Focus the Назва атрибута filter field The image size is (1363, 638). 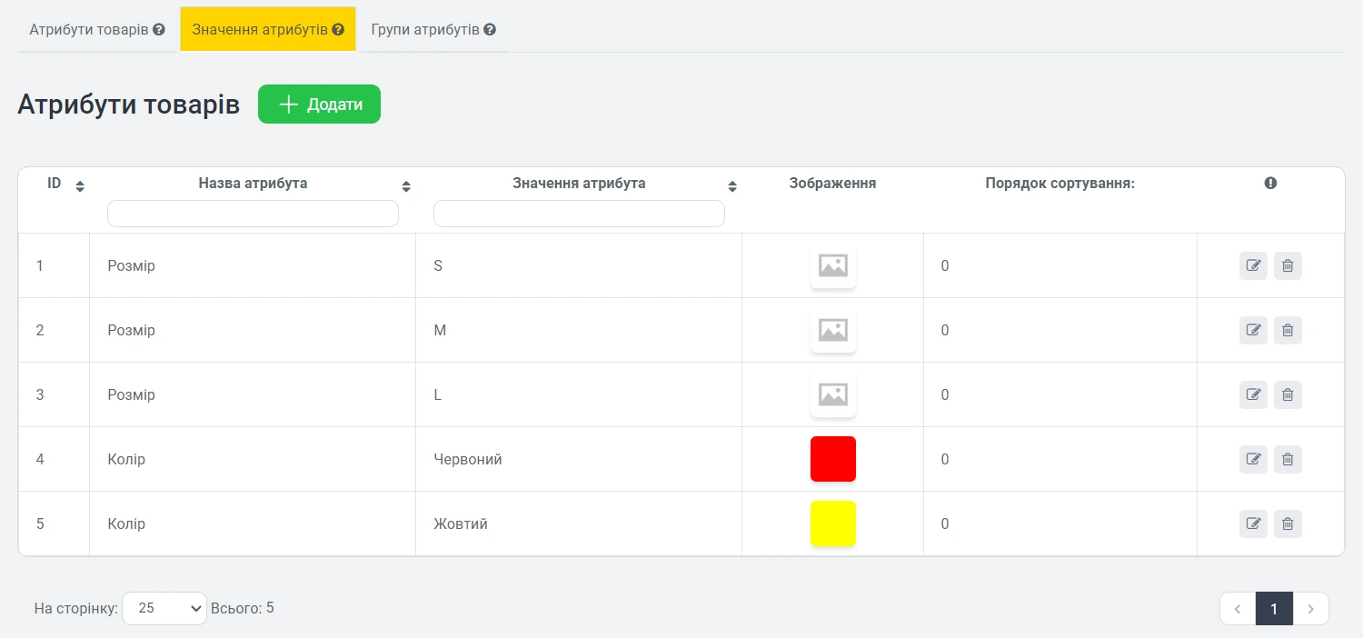(x=253, y=214)
